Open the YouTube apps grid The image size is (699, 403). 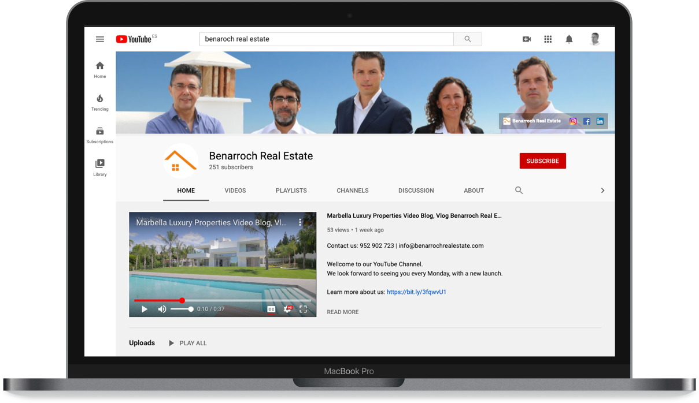coord(548,39)
